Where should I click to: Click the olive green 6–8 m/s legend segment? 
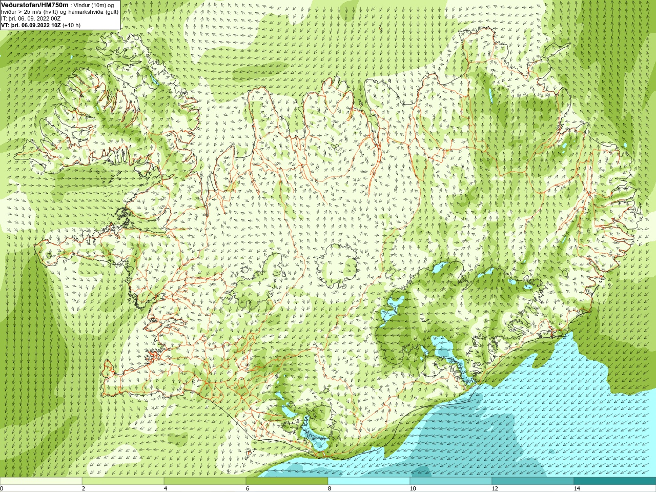click(x=287, y=481)
